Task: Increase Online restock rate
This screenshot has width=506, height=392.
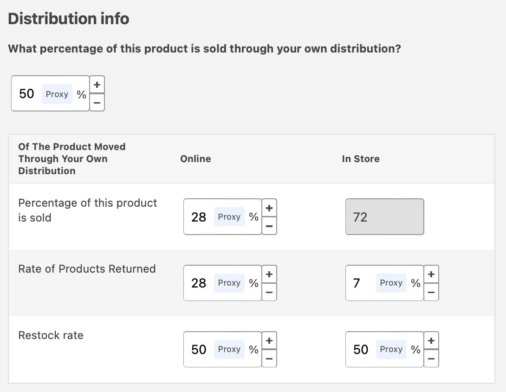Action: click(x=269, y=340)
